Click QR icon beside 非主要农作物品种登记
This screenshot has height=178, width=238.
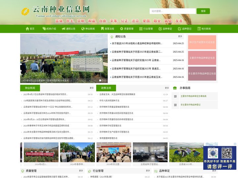click(175, 105)
